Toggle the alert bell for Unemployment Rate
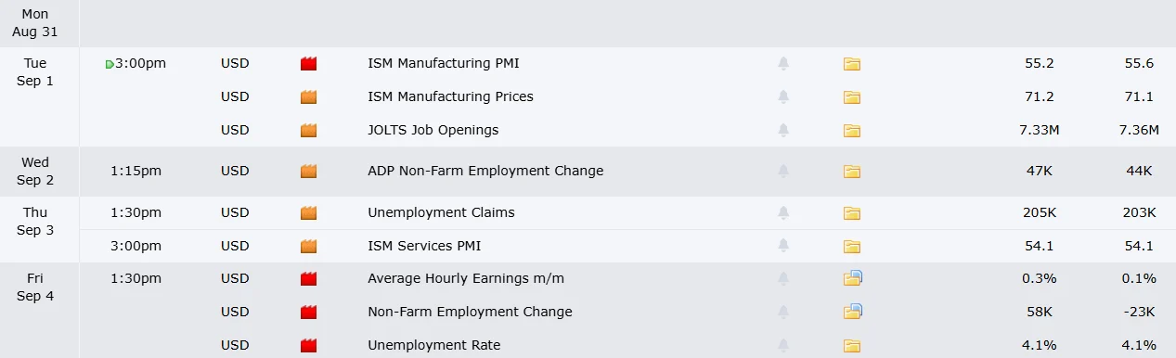 click(x=783, y=345)
